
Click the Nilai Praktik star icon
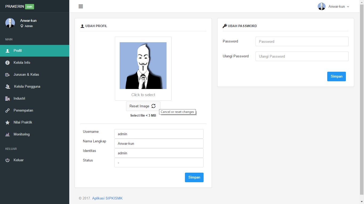(7, 122)
